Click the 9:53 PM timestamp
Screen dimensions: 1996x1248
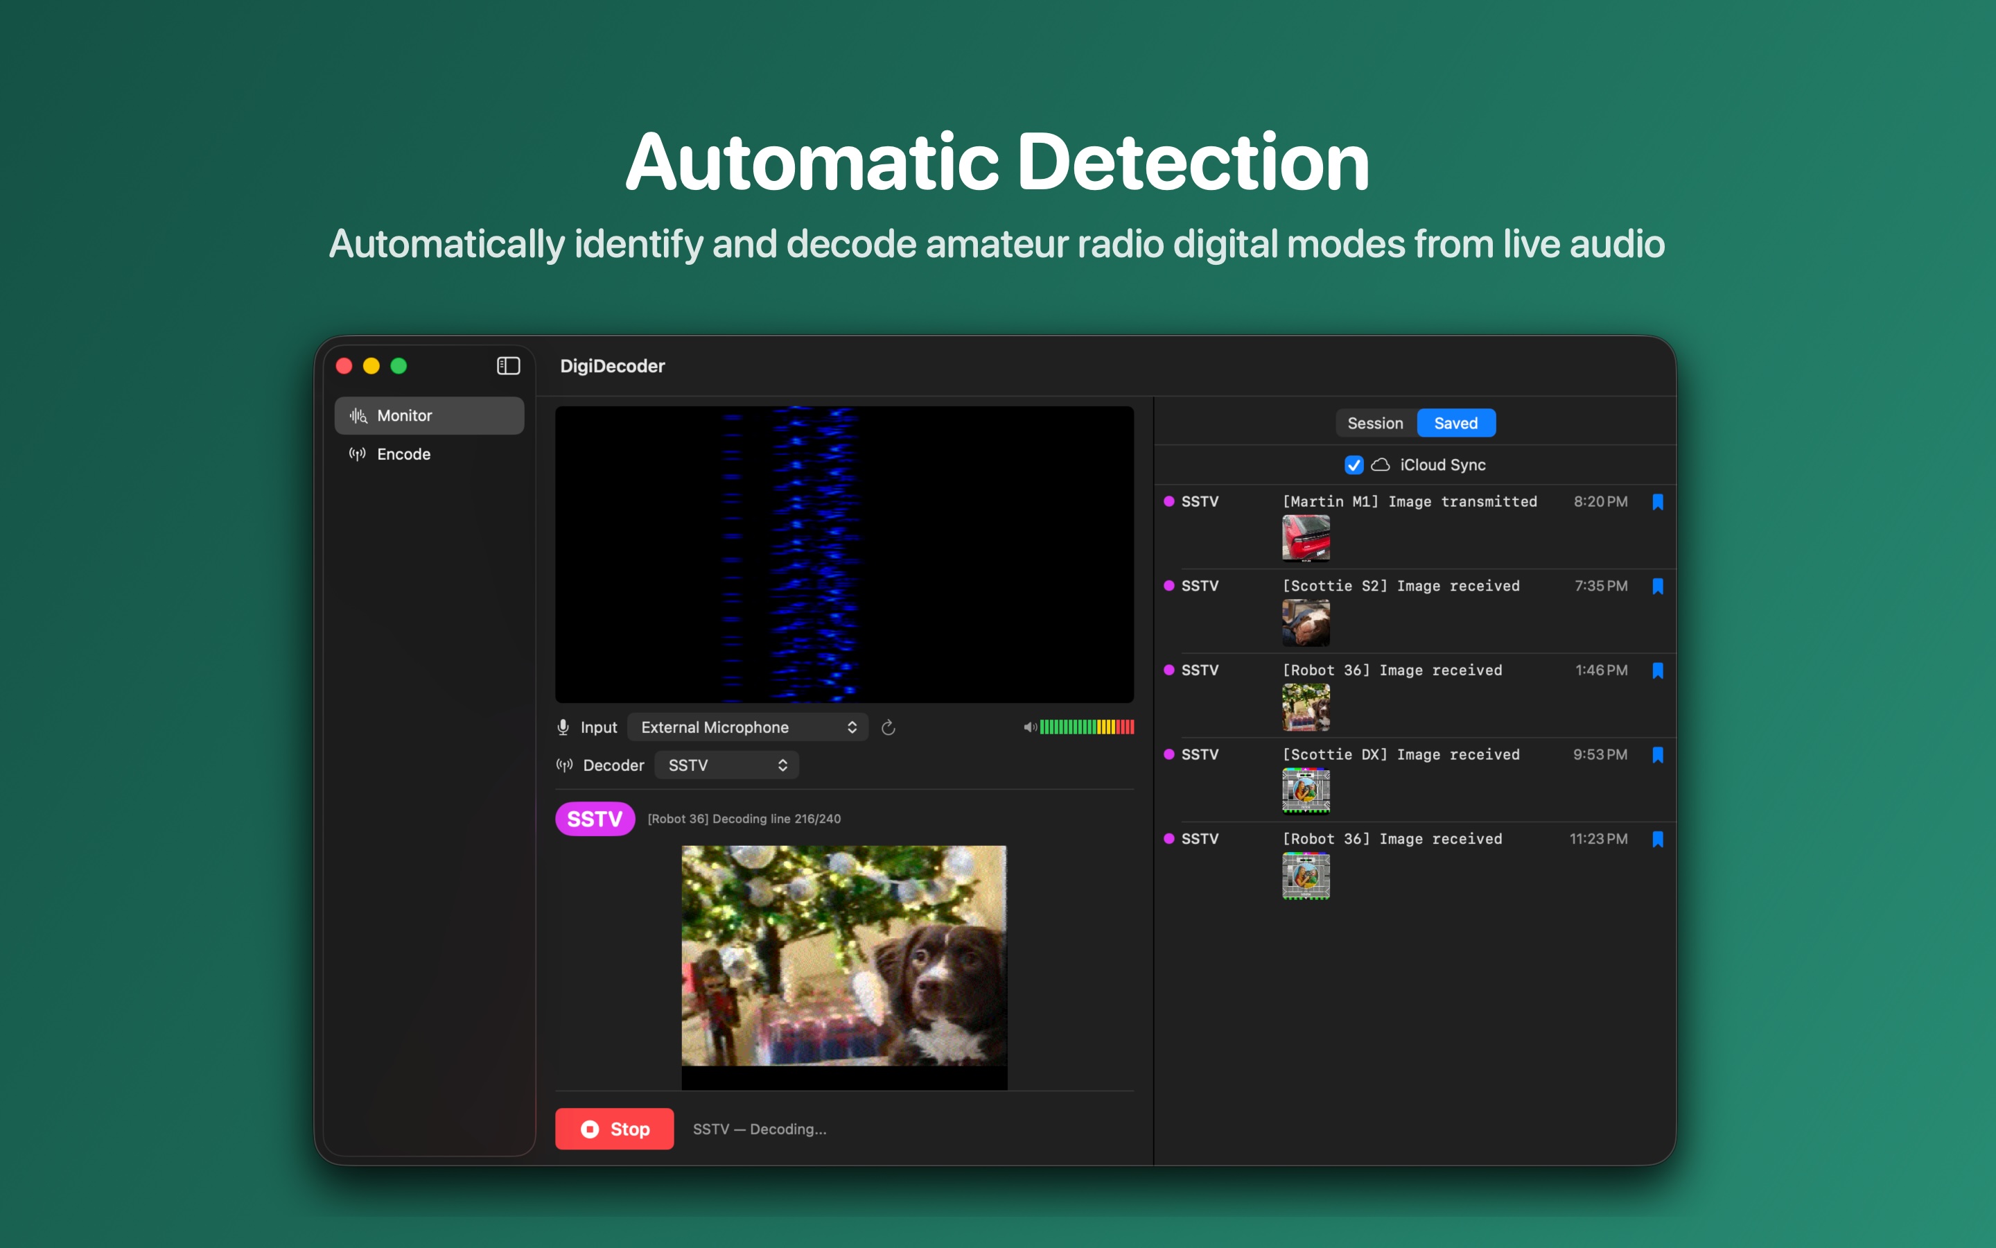click(1600, 754)
